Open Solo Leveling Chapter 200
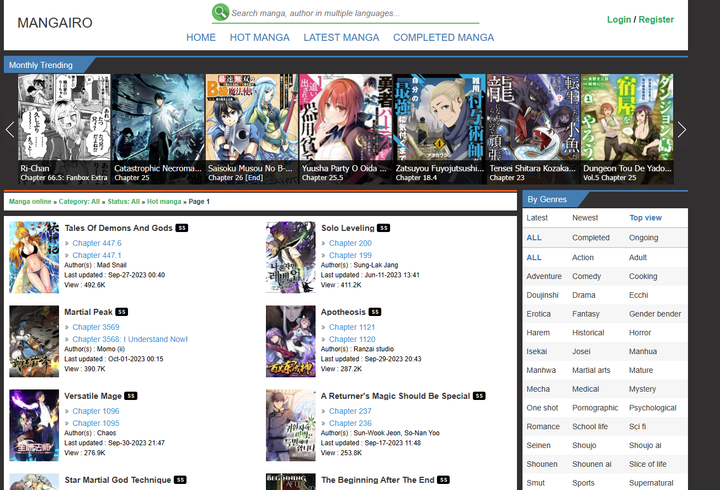Screen dimensions: 720x490 point(350,243)
